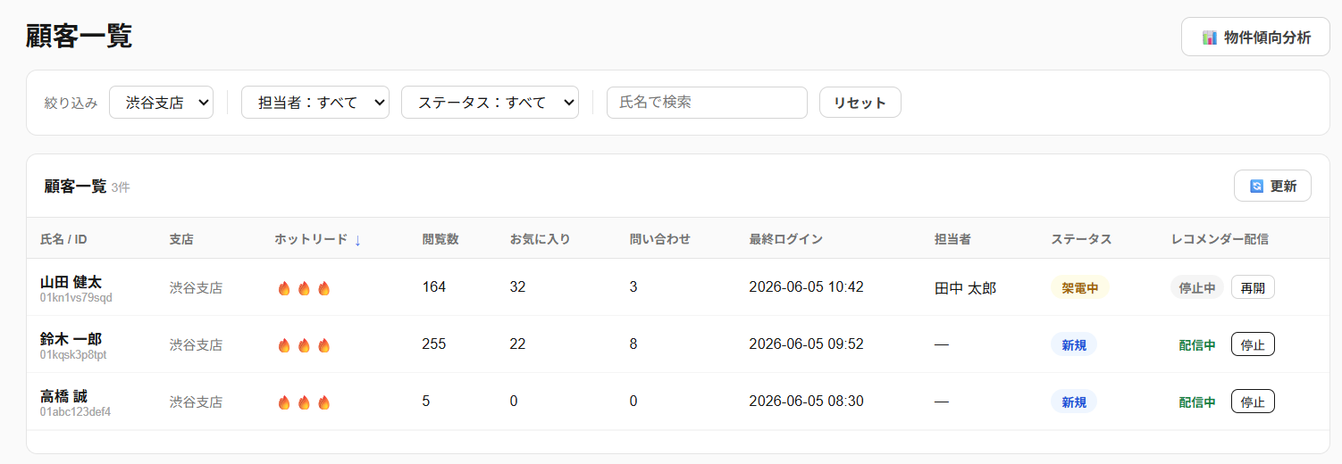Sort by the 閲覧数 column header

pyautogui.click(x=440, y=239)
